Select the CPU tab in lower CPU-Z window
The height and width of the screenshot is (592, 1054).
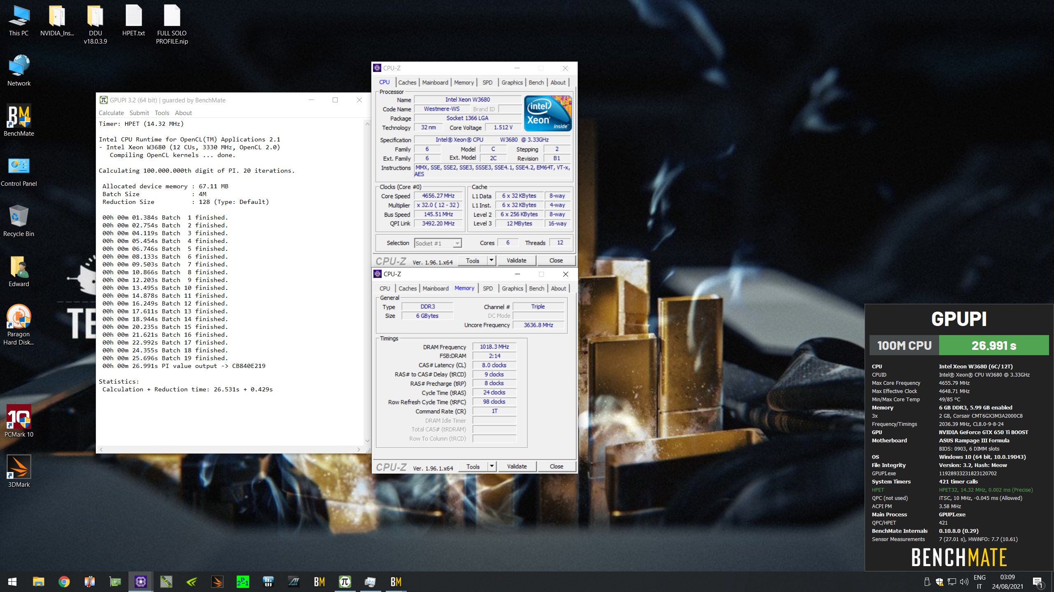tap(385, 288)
